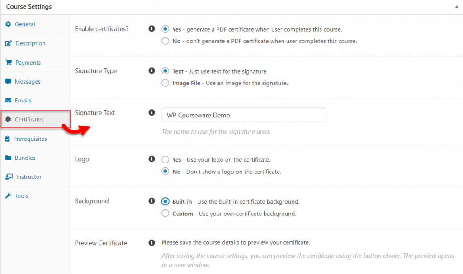Image resolution: width=463 pixels, height=274 pixels.
Task: Select No to disable PDF certificates
Action: coord(165,41)
